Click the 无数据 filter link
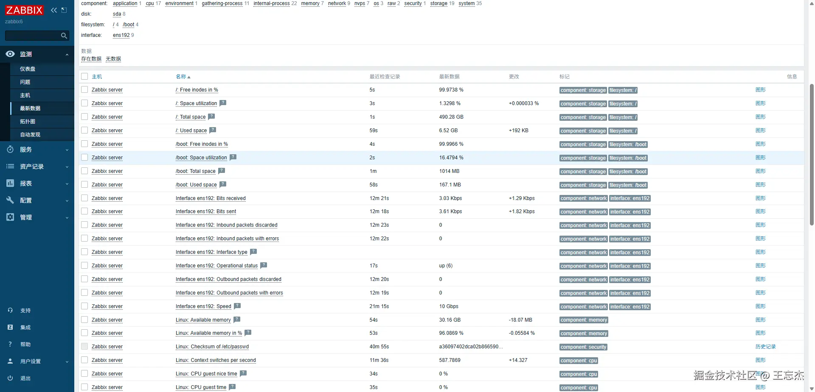This screenshot has height=392, width=815. pyautogui.click(x=113, y=59)
